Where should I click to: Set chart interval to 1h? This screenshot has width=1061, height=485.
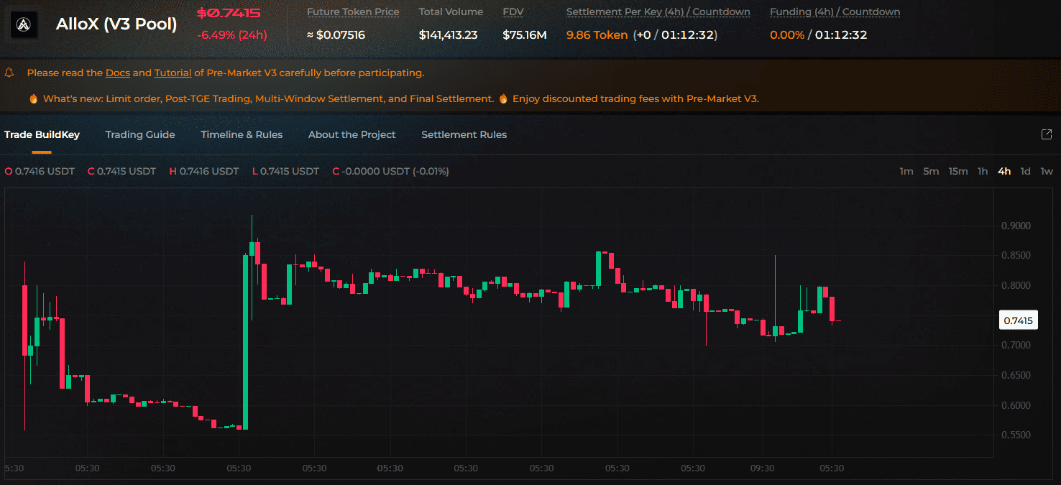[983, 171]
